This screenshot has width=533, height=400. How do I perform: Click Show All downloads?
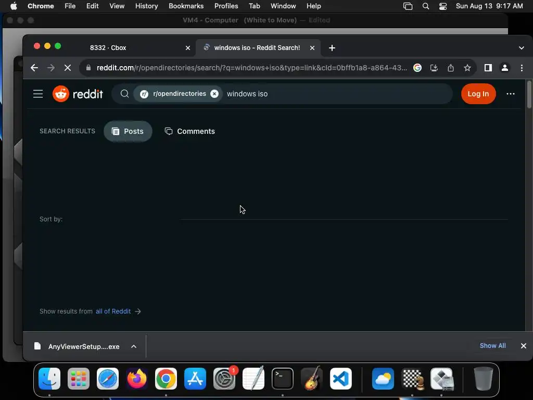click(x=492, y=346)
